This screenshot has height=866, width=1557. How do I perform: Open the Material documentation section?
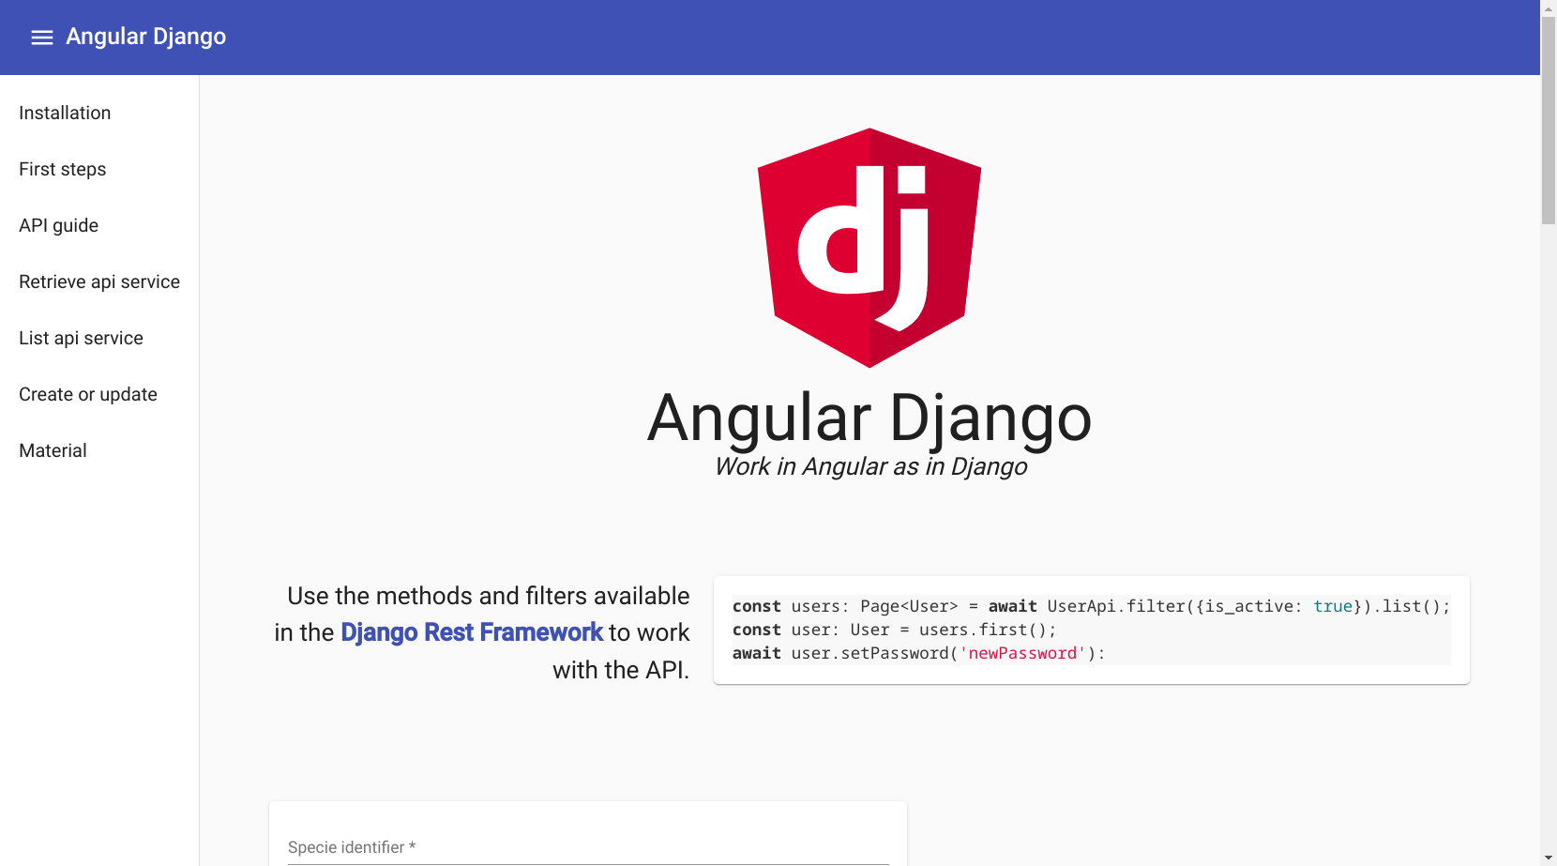53,450
